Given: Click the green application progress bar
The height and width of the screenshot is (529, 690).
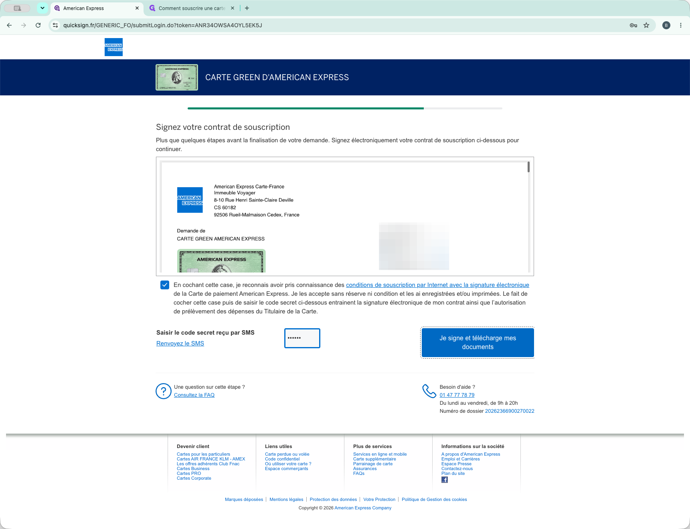Looking at the screenshot, I should click(306, 108).
